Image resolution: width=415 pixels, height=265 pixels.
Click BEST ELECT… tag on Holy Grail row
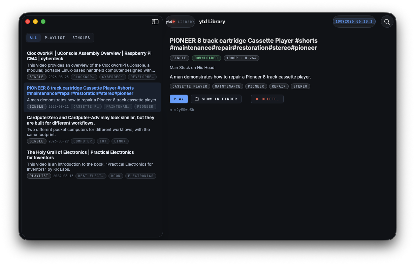tap(91, 176)
